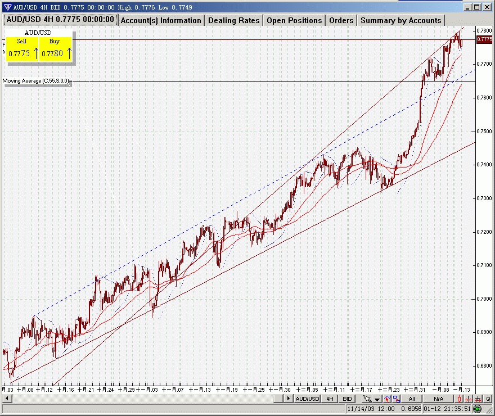Open the Summary by Accounts tab
The image size is (495, 416).
click(x=401, y=20)
